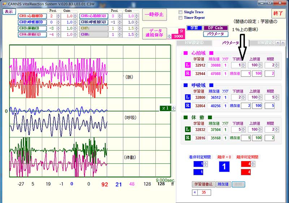Enable the Timer Repeat checkbox
Image resolution: width=289 pixels, height=203 pixels.
pyautogui.click(x=181, y=18)
